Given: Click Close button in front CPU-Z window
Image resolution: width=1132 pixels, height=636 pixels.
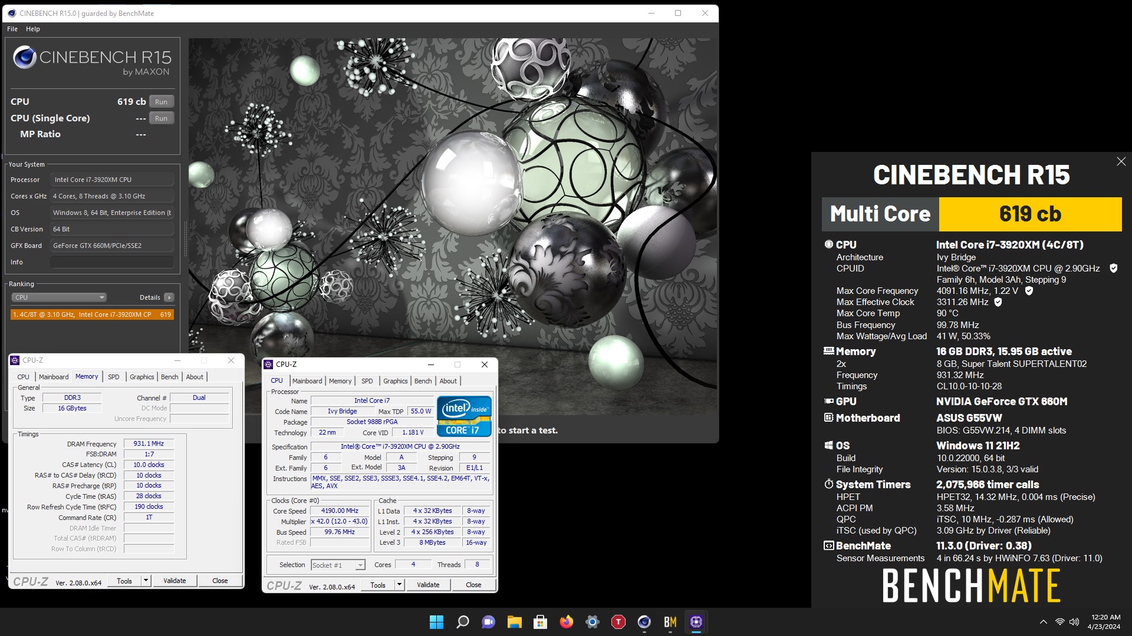Looking at the screenshot, I should (x=473, y=585).
